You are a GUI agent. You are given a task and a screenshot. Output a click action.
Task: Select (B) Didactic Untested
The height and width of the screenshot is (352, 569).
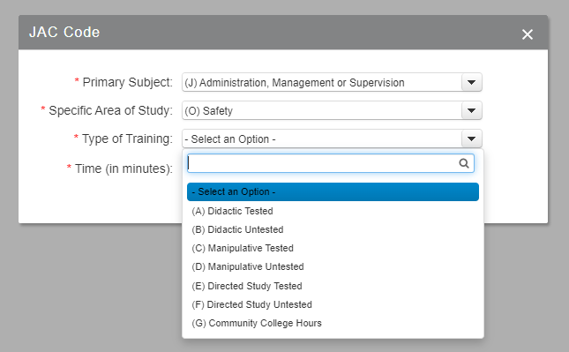pos(333,229)
